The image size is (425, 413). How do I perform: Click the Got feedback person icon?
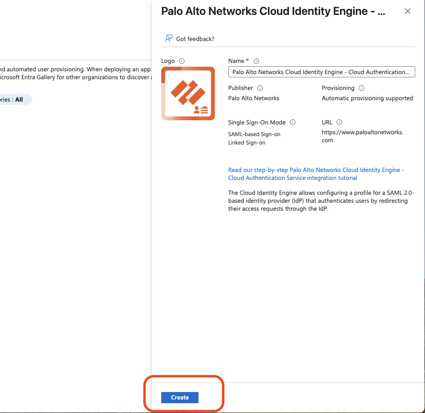click(x=169, y=39)
